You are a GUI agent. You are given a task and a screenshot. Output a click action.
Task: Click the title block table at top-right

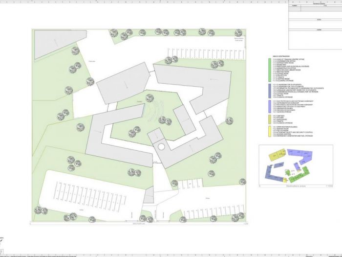(x=315, y=26)
